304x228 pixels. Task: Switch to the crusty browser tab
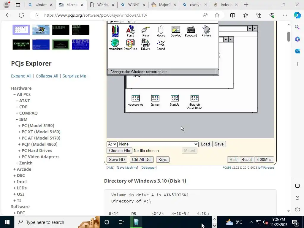point(194,5)
